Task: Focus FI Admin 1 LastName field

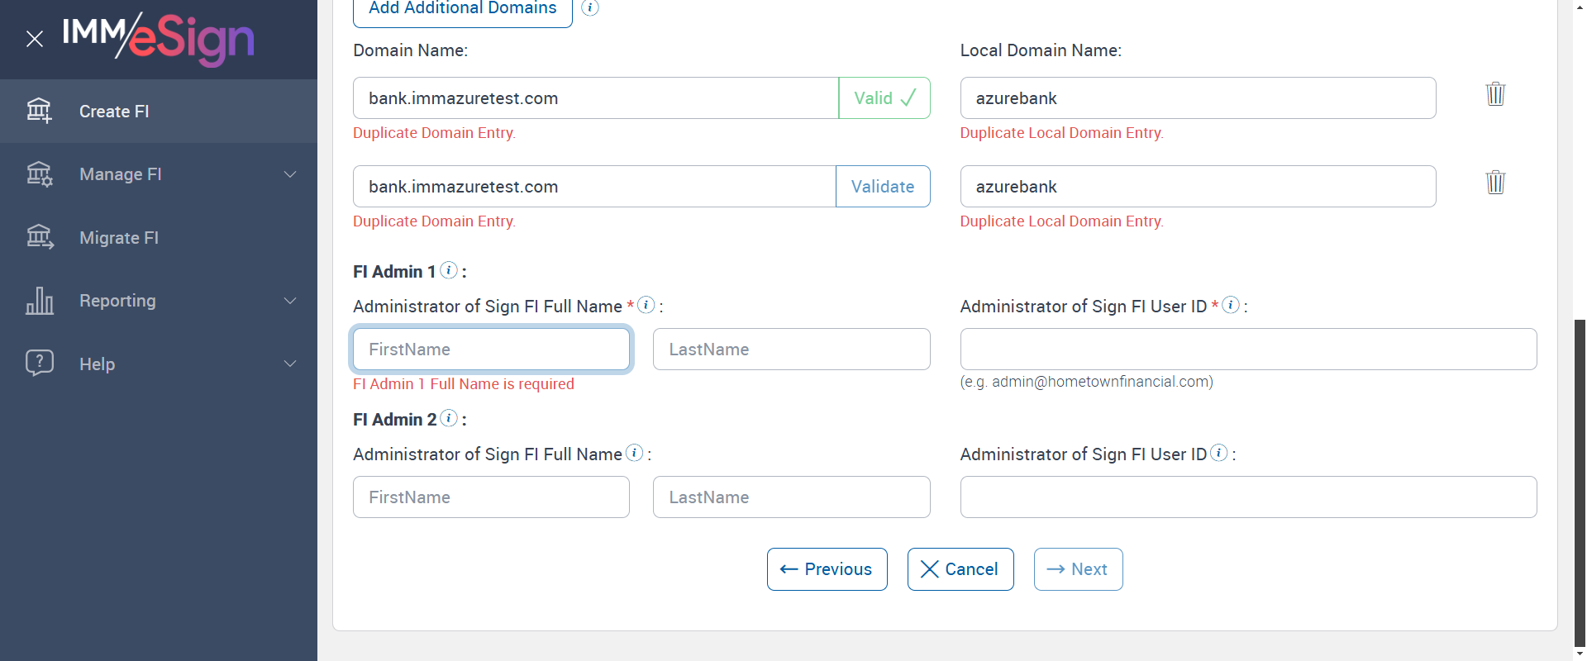Action: coord(791,350)
